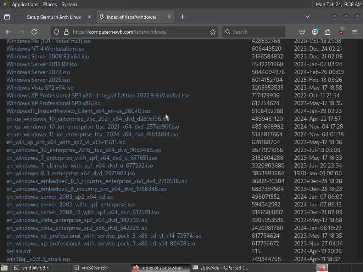Viewport: 363px width, 272px height.
Task: Open a new browser tab
Action: [183, 17]
